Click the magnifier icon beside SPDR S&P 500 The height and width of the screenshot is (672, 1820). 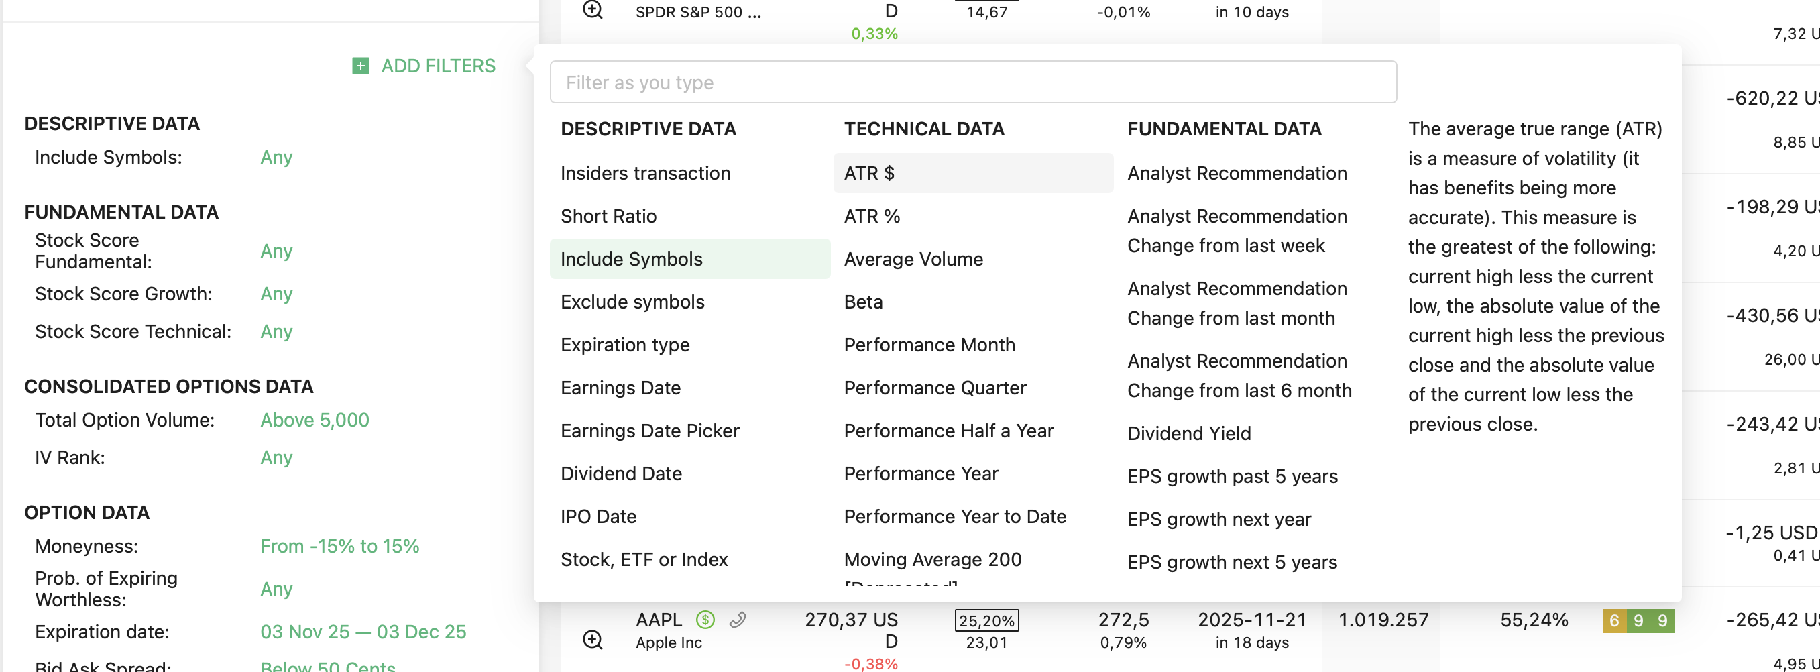592,10
